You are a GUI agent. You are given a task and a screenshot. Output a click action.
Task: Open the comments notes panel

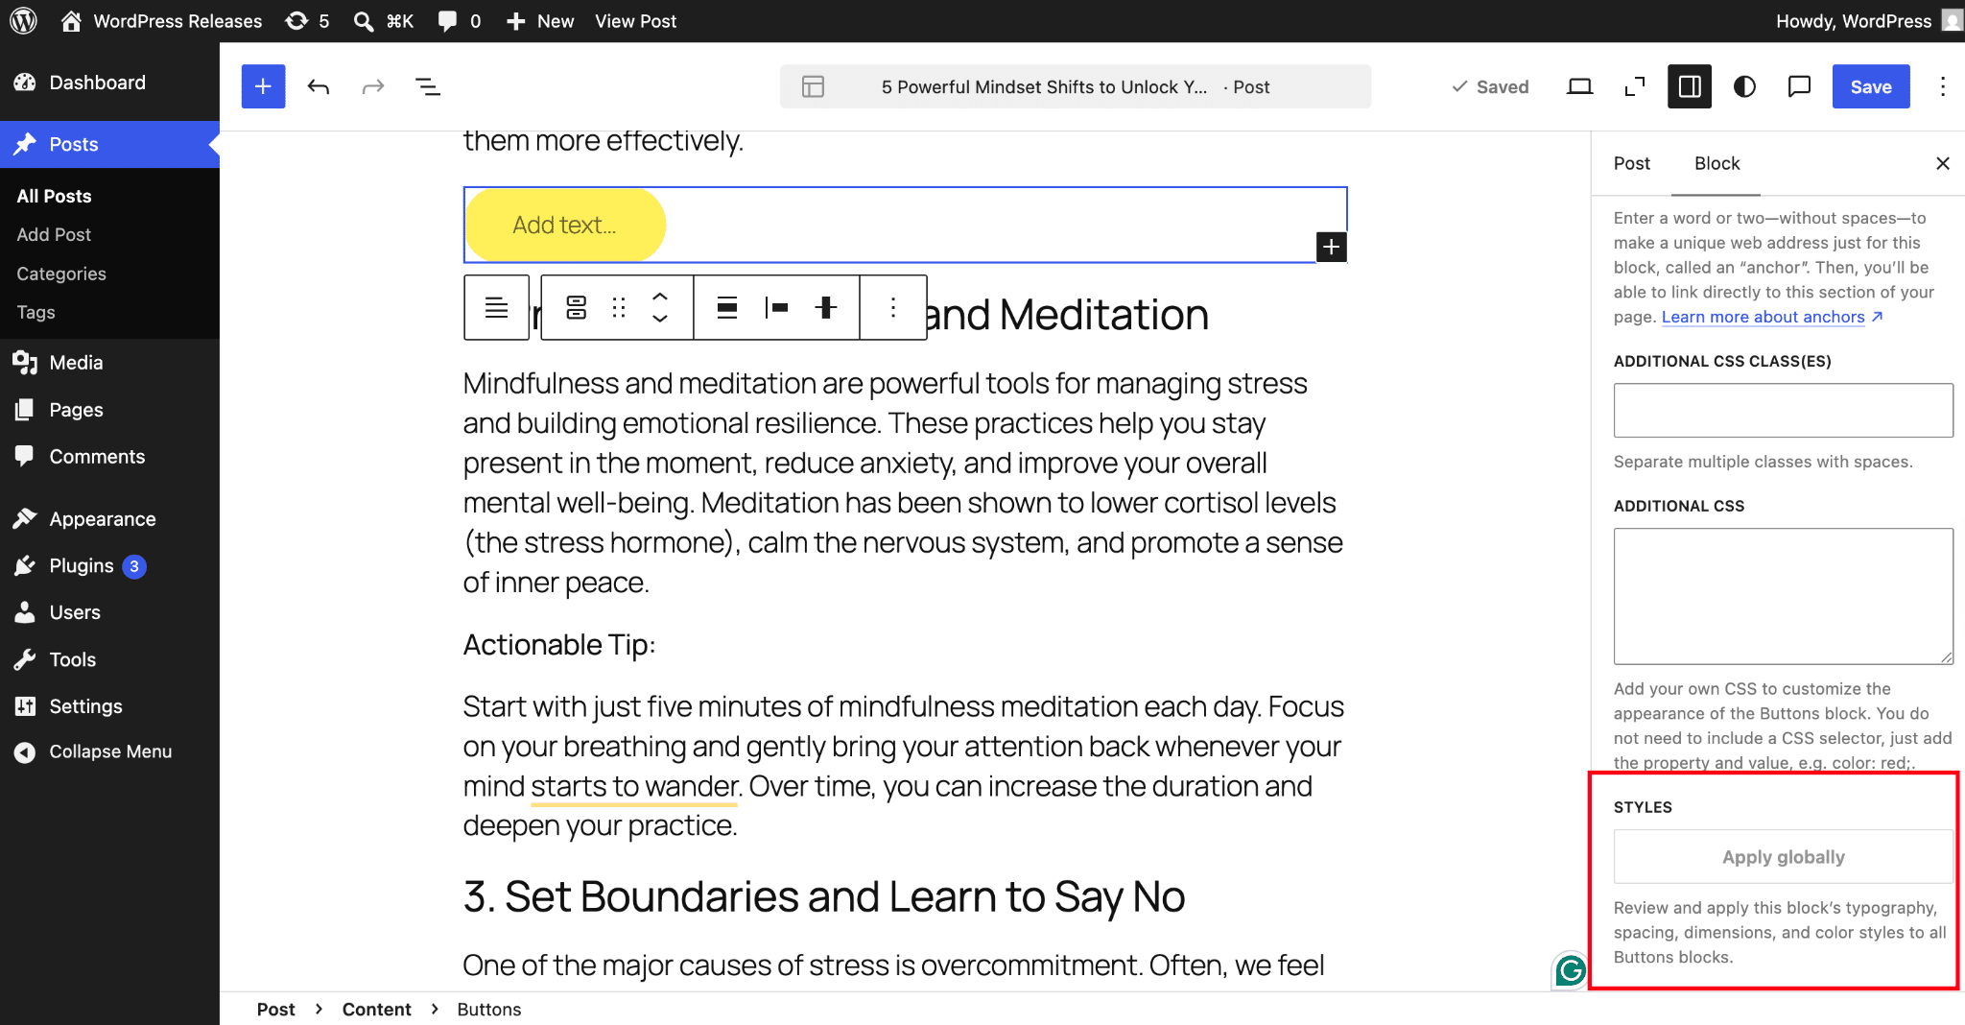[1799, 86]
